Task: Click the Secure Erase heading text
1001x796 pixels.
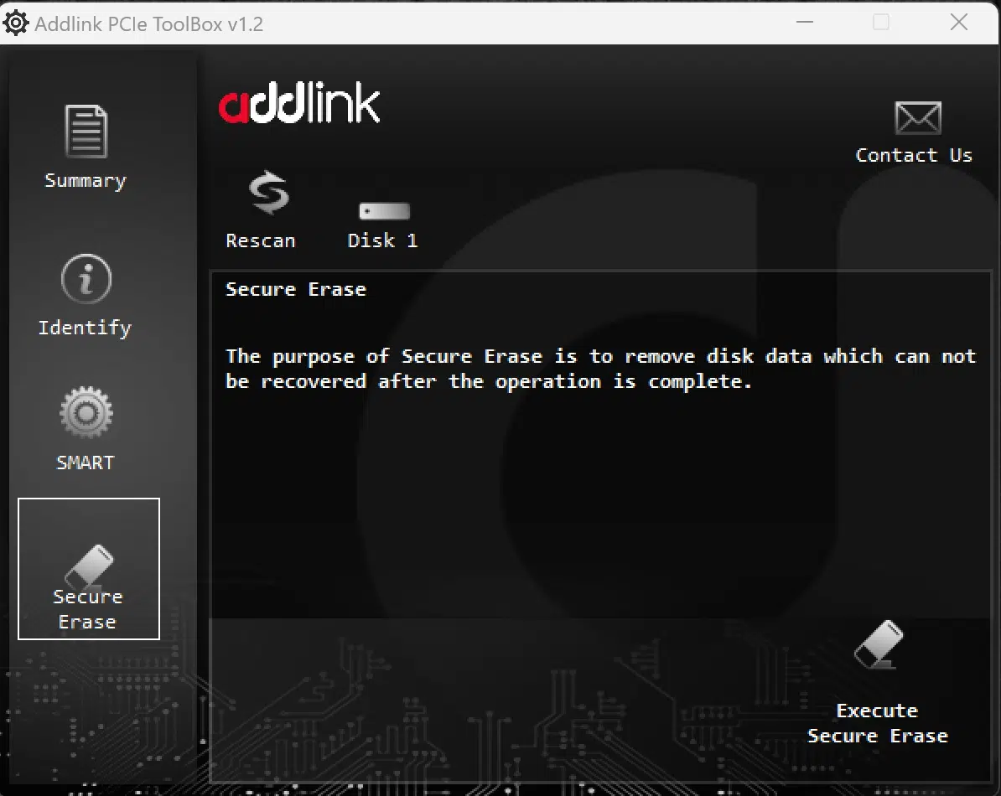Action: [296, 290]
